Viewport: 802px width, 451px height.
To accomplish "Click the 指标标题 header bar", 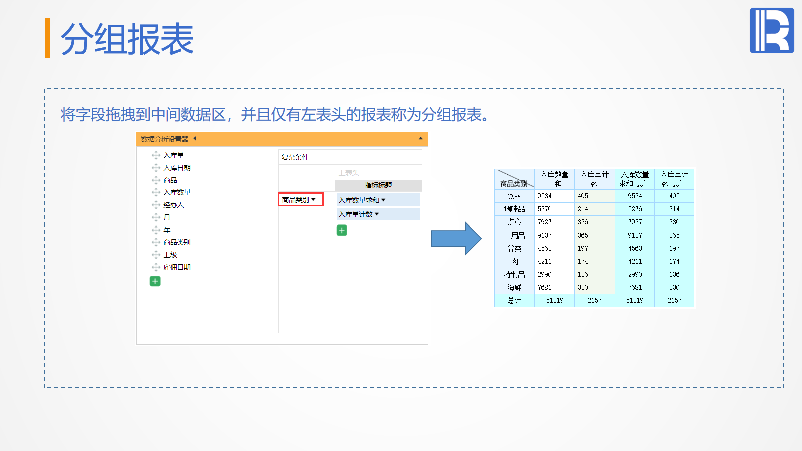I will [378, 185].
